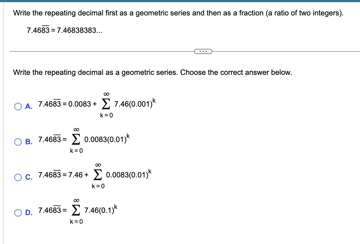Click the series expression in option B
This screenshot has height=244, width=360.
(101, 140)
